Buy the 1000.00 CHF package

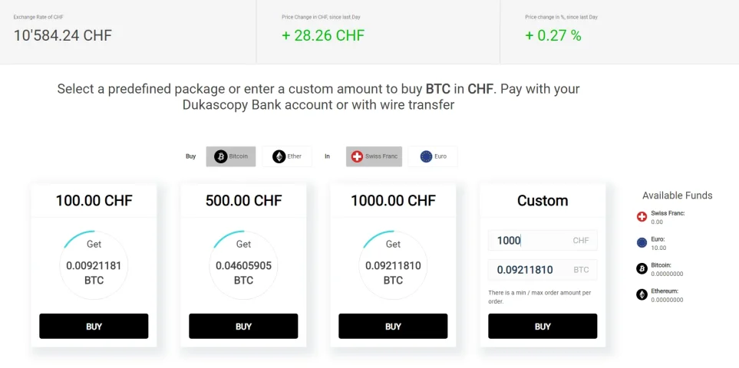click(393, 326)
